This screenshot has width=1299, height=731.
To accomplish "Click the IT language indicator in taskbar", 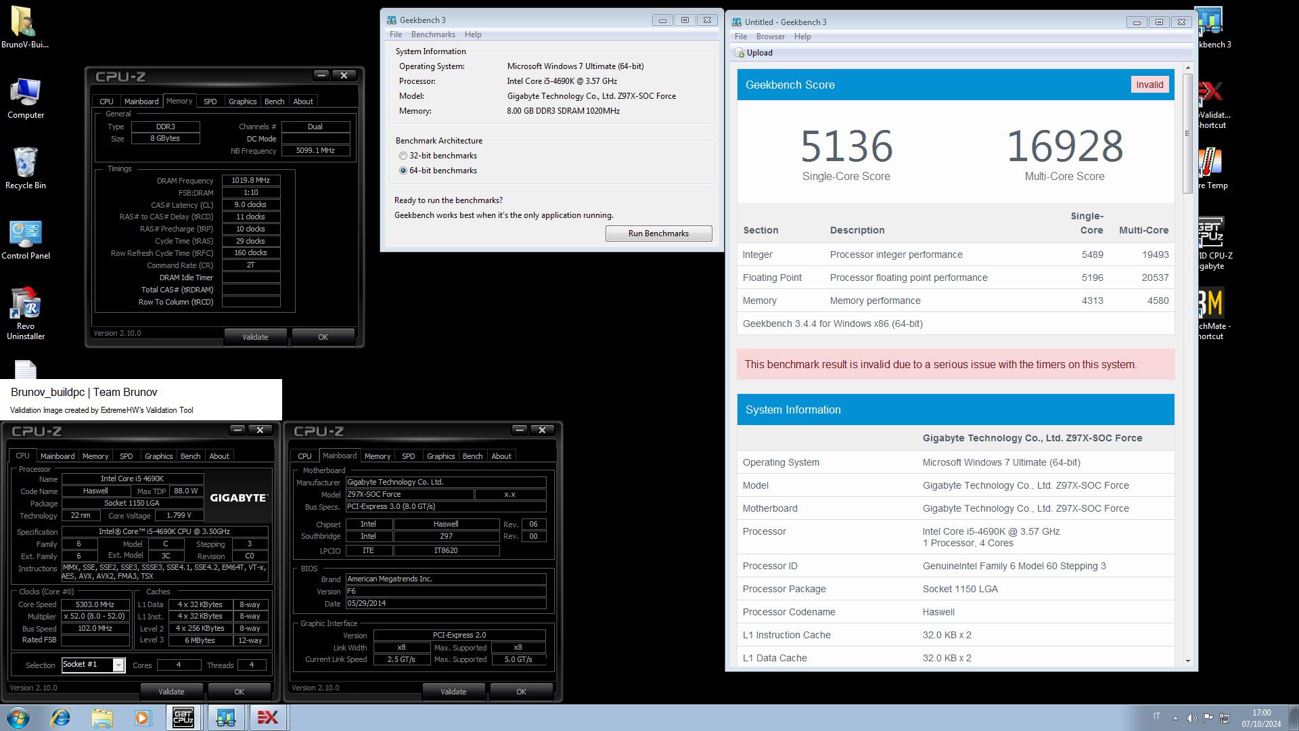I will coord(1156,716).
